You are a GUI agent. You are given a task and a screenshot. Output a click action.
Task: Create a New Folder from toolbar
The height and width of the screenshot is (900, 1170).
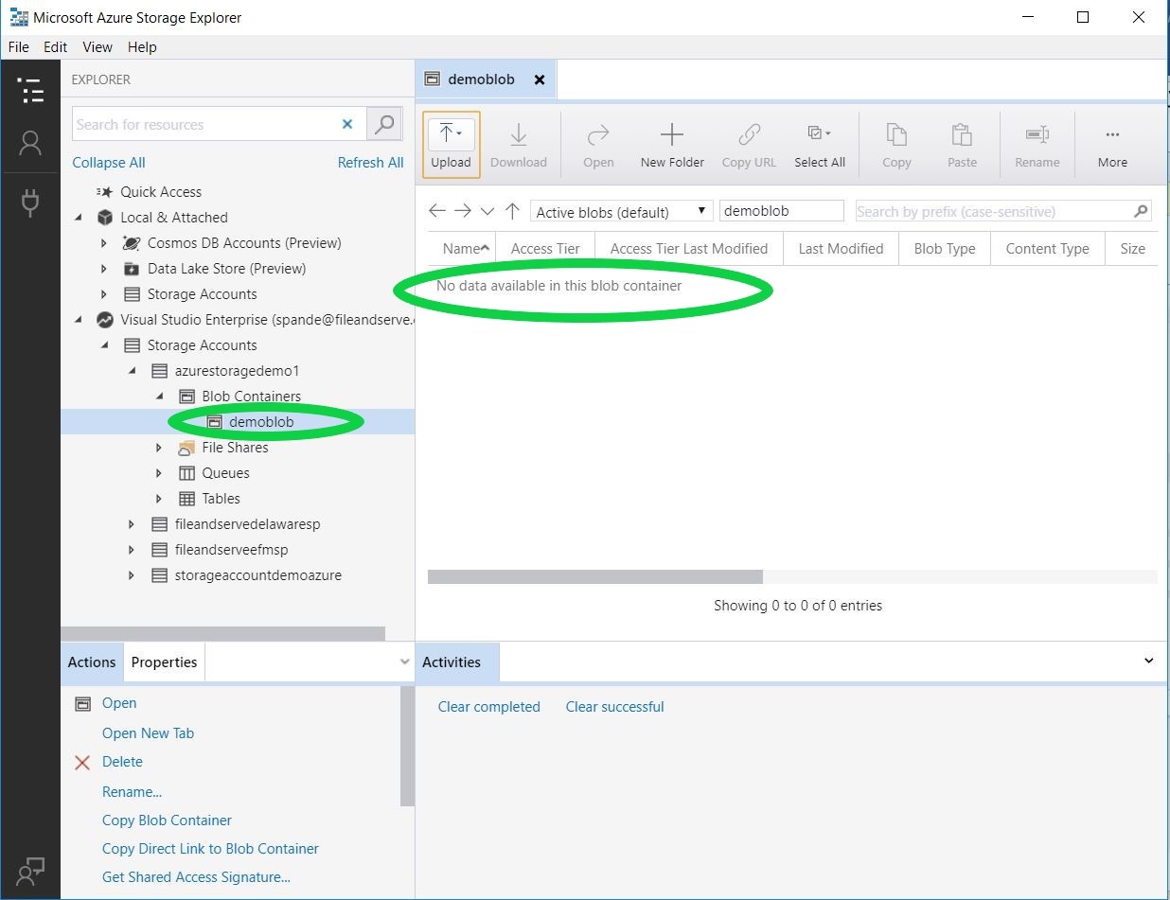tap(672, 145)
